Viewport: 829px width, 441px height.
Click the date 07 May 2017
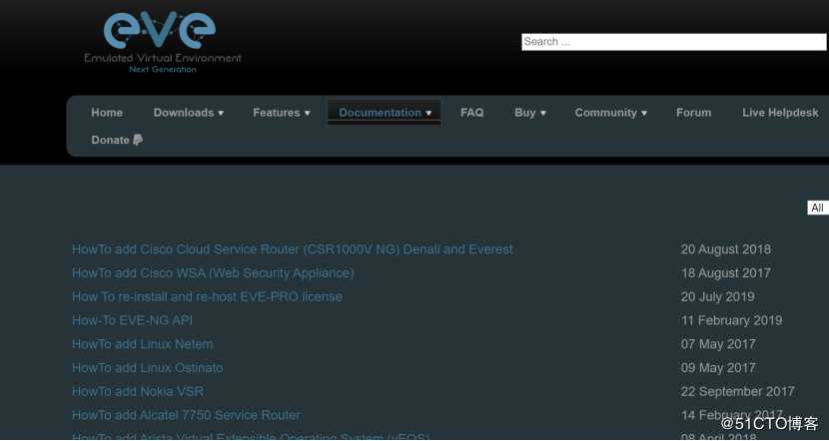click(x=718, y=344)
